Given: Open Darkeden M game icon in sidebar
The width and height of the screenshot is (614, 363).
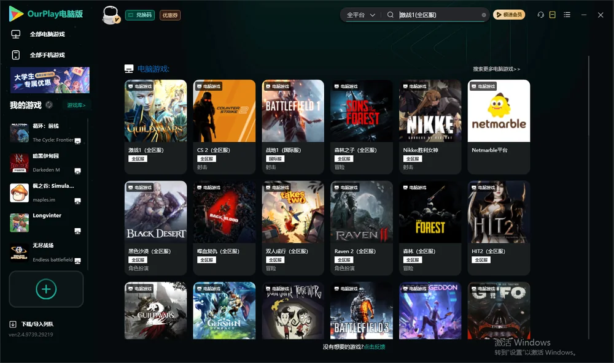Looking at the screenshot, I should pos(19,162).
